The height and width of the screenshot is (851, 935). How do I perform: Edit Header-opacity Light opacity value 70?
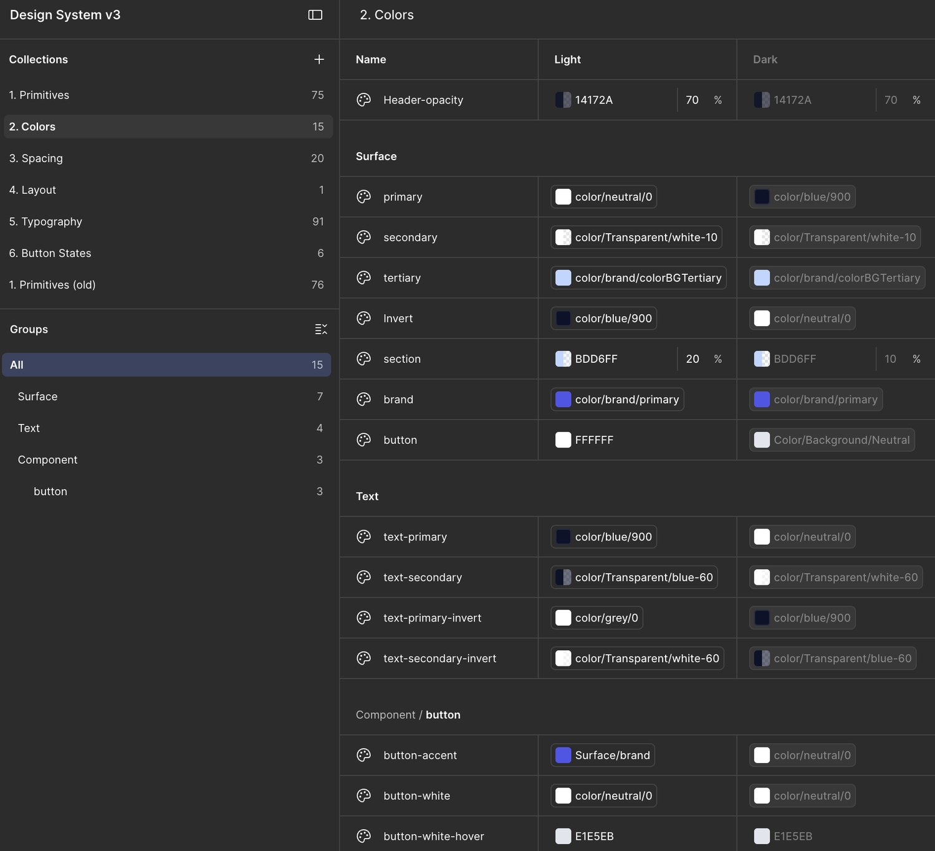coord(693,100)
